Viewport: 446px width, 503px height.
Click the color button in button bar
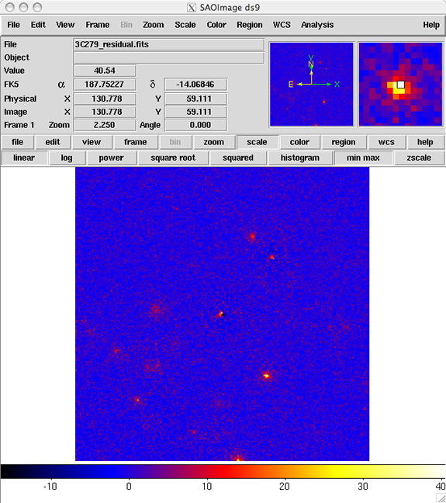[299, 142]
